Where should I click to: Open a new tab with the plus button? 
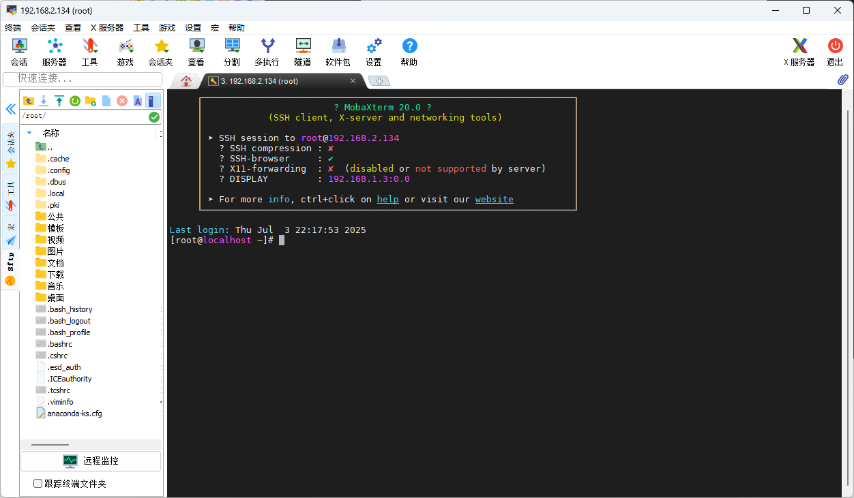coord(379,81)
